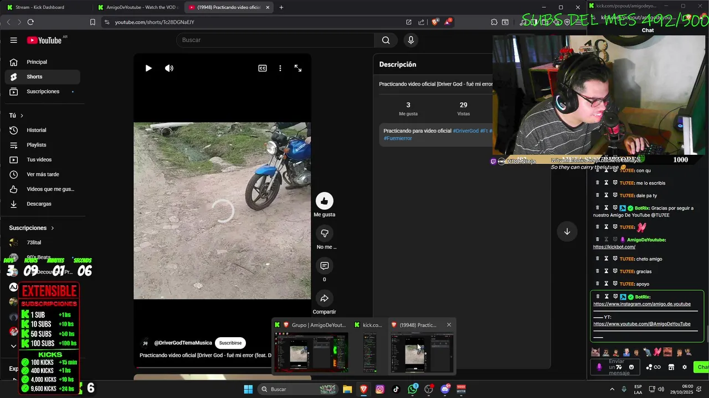Open Instagram from the taskbar

[x=380, y=389]
